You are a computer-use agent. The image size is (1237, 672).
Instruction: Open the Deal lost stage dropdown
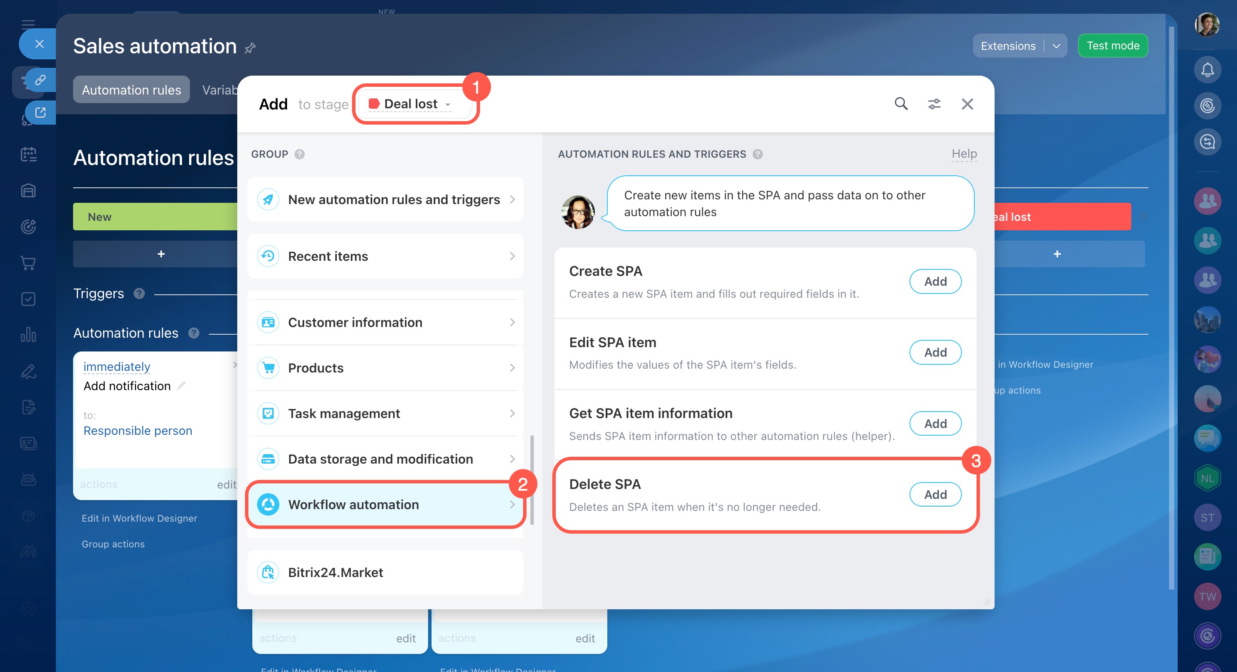410,104
